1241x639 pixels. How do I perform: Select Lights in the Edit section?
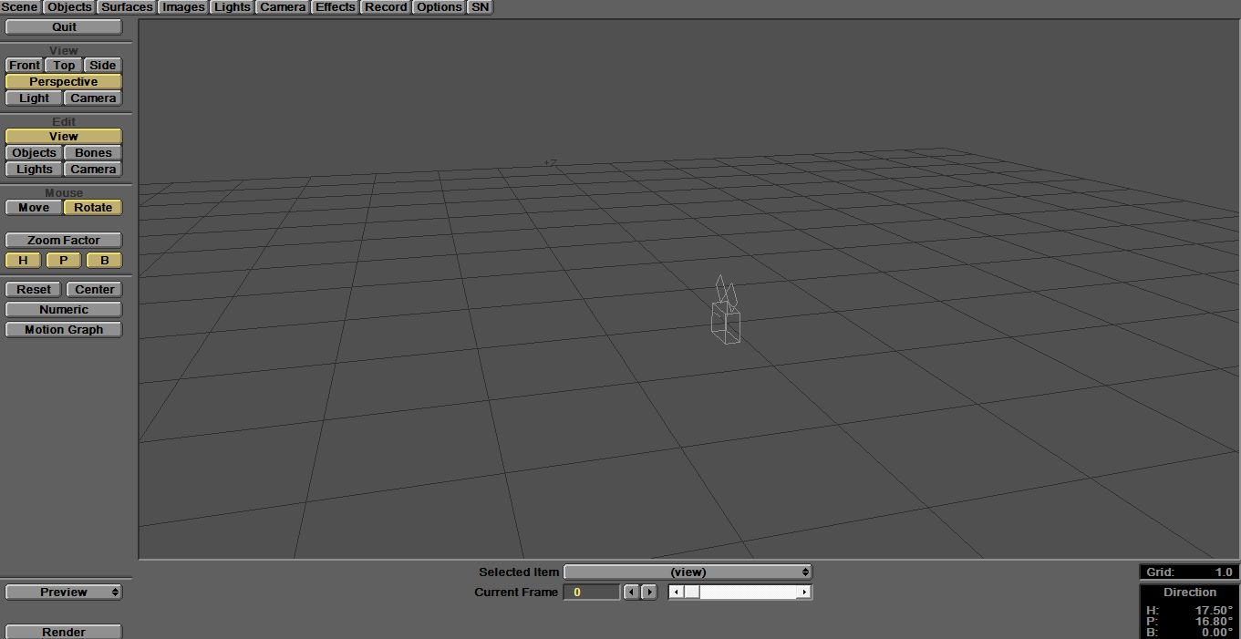[35, 170]
